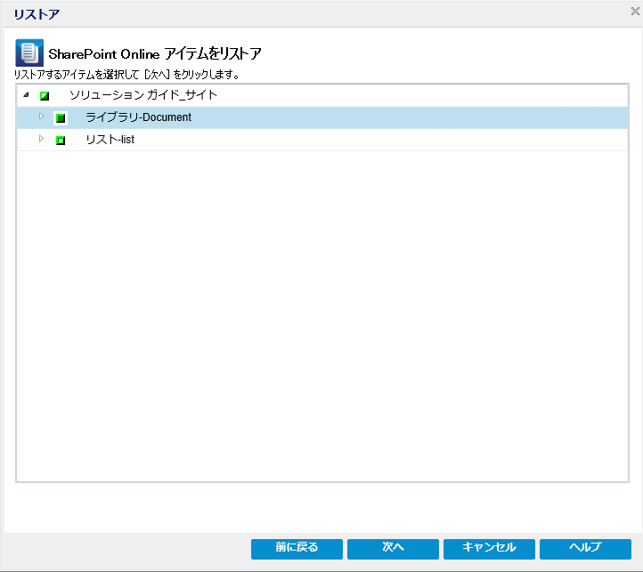
Task: Click the SharePoint Online documents icon
Action: (29, 52)
